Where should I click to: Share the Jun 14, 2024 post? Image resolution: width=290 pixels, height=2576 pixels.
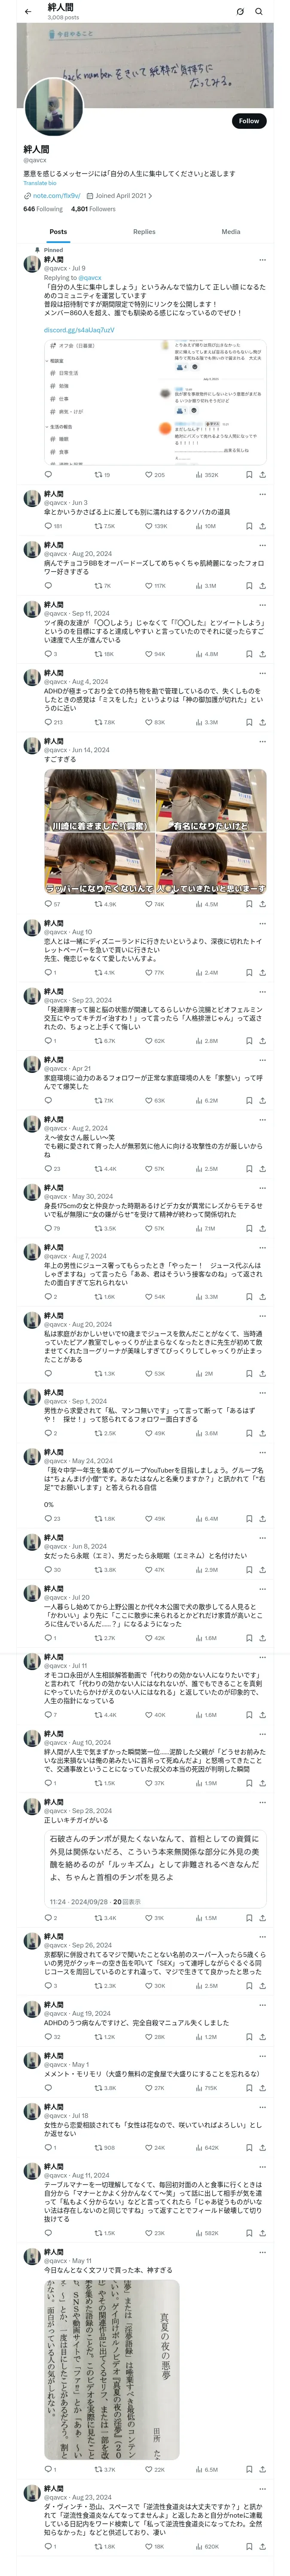[262, 904]
